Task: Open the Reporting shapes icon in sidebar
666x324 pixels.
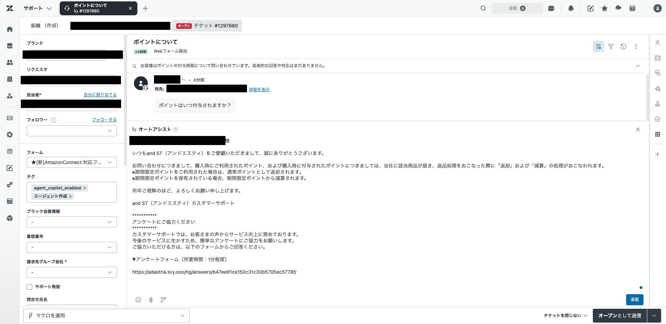Action: (x=10, y=96)
